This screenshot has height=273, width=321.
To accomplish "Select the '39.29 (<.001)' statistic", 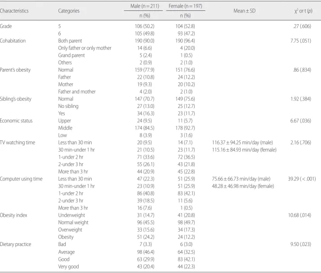I will 302,179.
